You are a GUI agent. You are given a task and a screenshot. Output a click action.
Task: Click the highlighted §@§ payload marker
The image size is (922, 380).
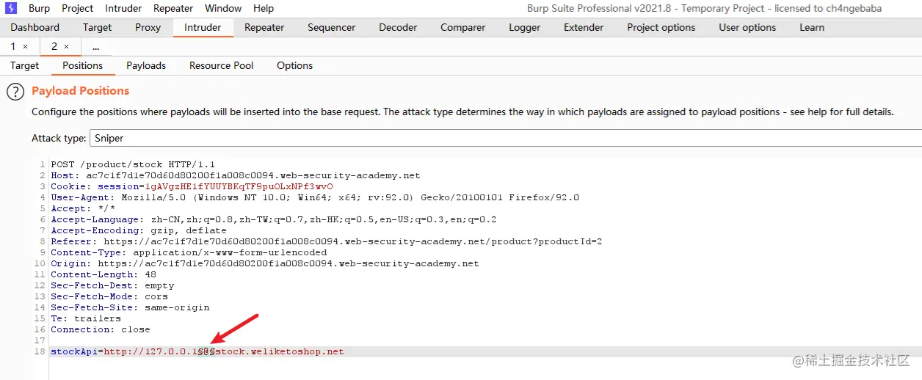coord(206,351)
